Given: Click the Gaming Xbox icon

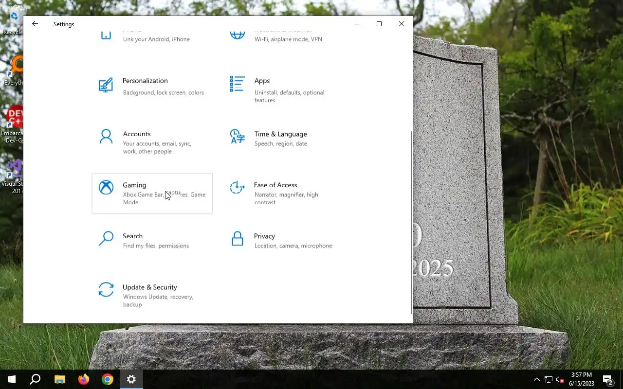Looking at the screenshot, I should click(x=106, y=187).
